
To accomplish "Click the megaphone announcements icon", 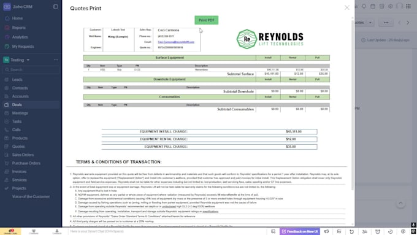I will pyautogui.click(x=327, y=231).
